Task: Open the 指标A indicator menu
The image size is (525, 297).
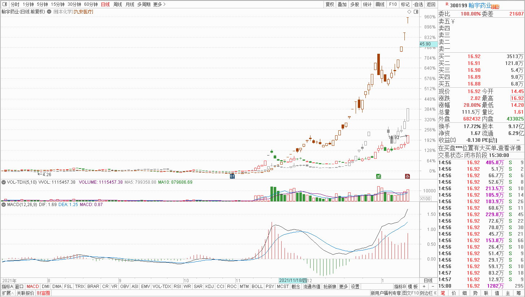Action: [x=7, y=287]
